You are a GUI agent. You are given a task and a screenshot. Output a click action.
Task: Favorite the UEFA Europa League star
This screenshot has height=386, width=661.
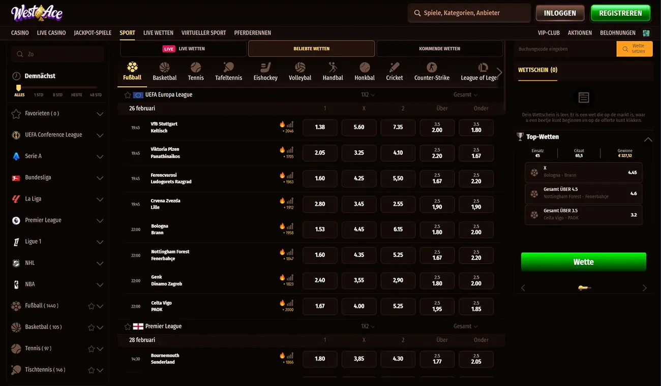tap(128, 95)
